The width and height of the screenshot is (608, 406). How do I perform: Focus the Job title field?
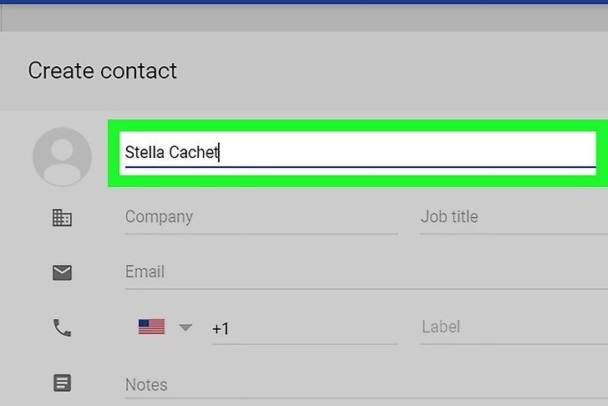tap(511, 217)
